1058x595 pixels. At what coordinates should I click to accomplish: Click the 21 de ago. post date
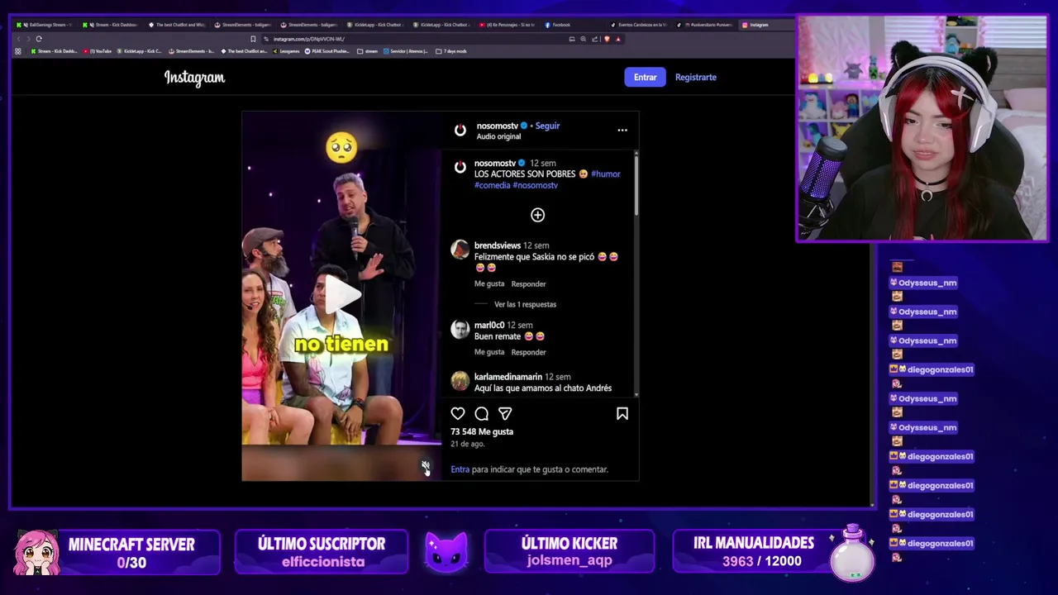(467, 444)
